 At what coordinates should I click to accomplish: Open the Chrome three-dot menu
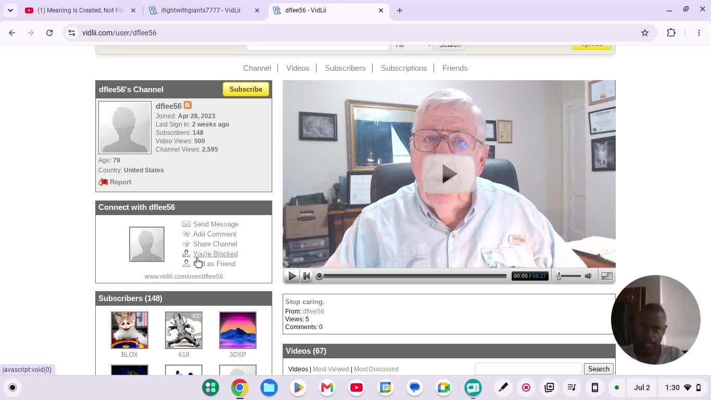click(699, 33)
